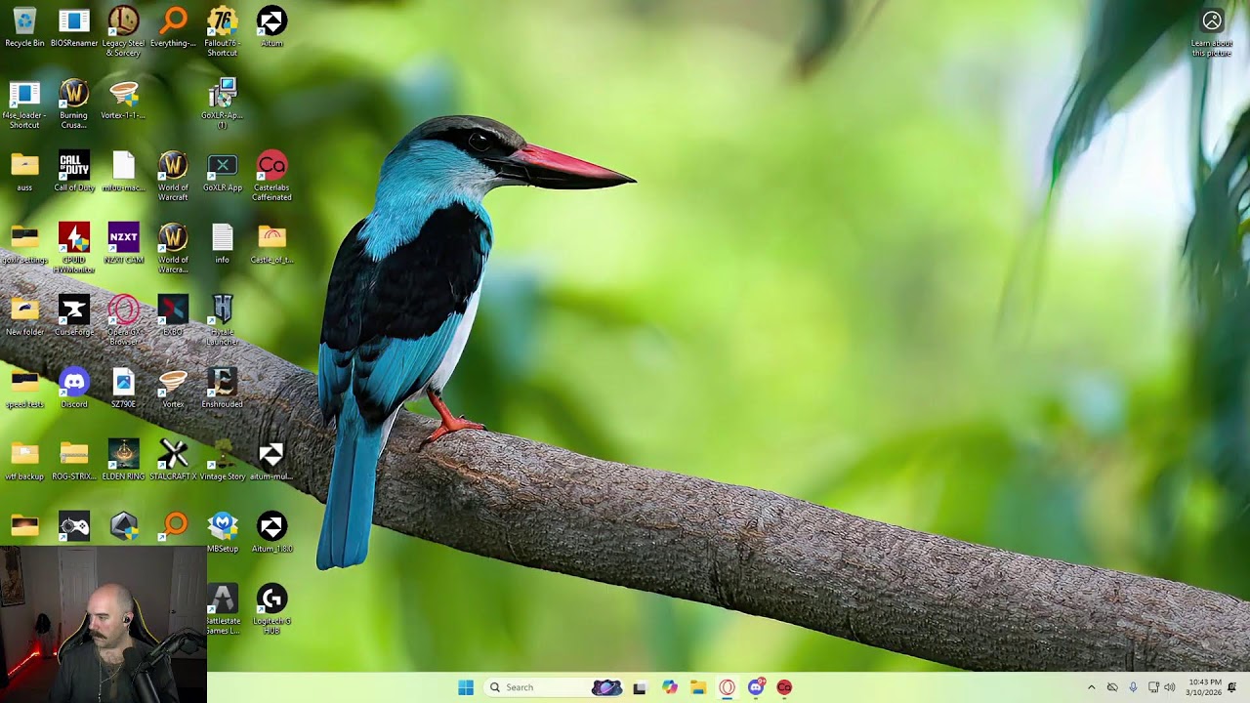Image resolution: width=1250 pixels, height=703 pixels.
Task: Open the wtf backup folder
Action: click(x=24, y=461)
